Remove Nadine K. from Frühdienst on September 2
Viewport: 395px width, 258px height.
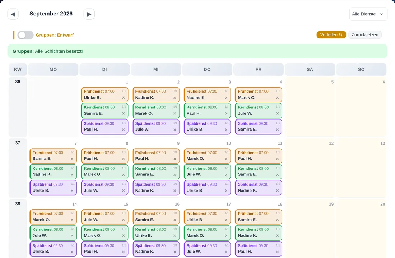click(175, 98)
